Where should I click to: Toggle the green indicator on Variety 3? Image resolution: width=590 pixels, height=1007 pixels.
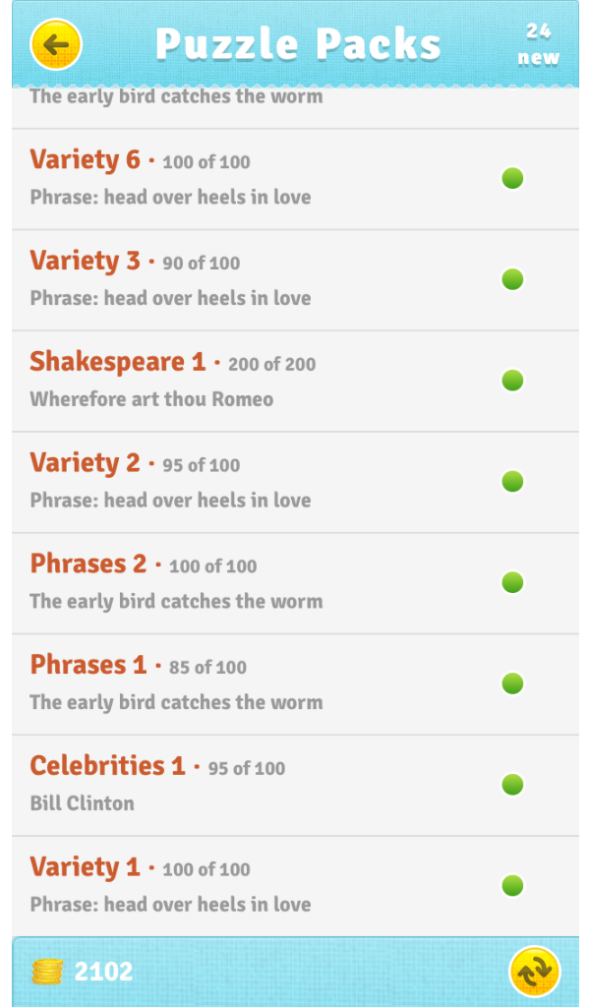click(511, 279)
